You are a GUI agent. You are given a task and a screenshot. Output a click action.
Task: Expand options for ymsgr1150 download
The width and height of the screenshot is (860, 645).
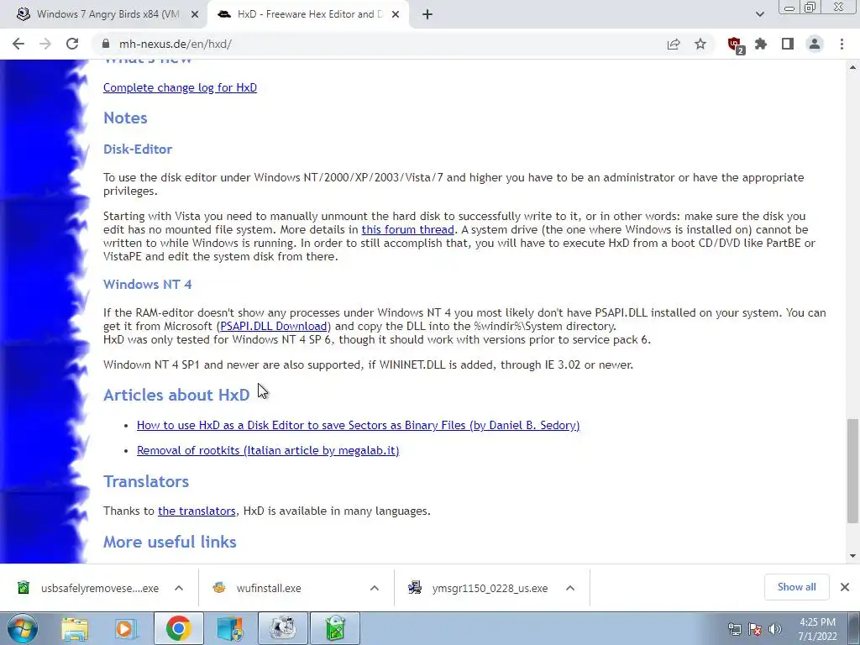coord(570,588)
